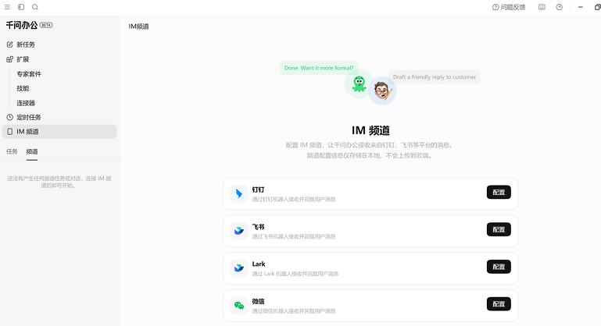Open the hamburger menu icon

(x=7, y=7)
